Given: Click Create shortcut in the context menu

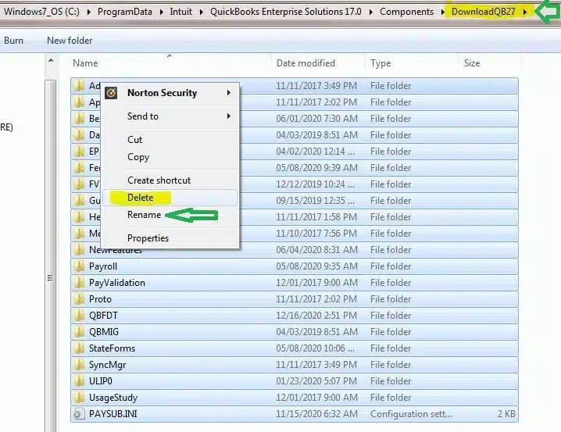Looking at the screenshot, I should click(x=159, y=180).
